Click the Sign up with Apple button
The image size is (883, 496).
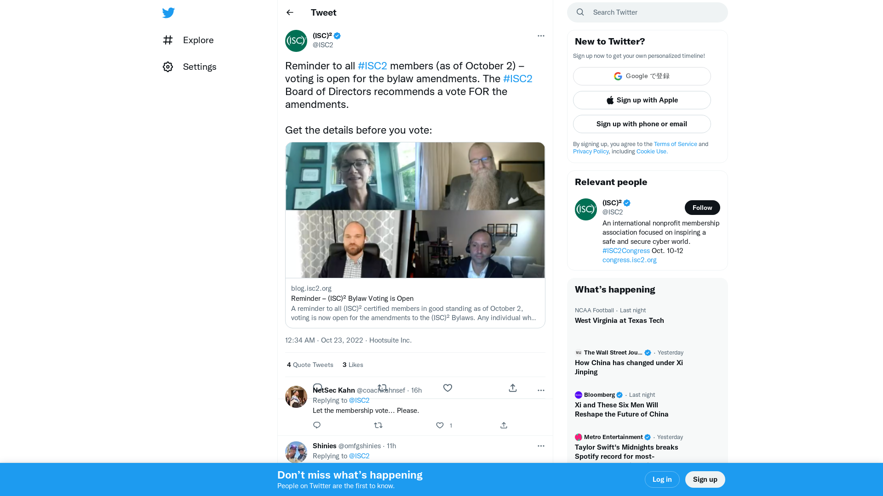coord(642,100)
